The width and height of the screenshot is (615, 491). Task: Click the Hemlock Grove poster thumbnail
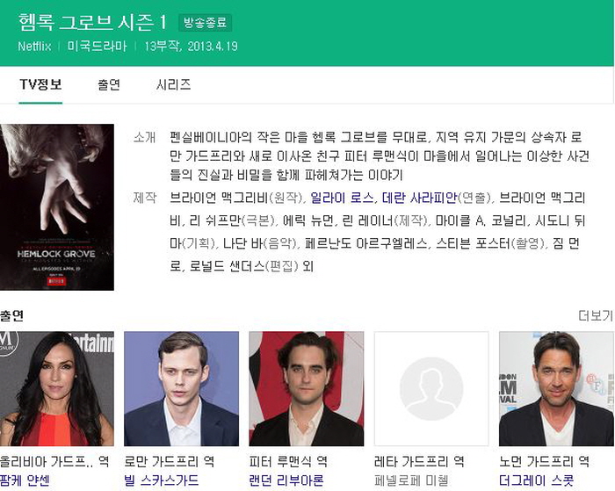57,207
